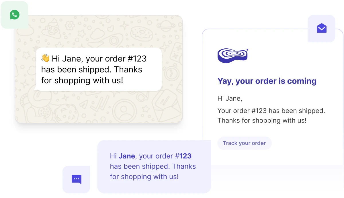This screenshot has height=198, width=344.
Task: Click the lavender SMS message bubble
Action: pyautogui.click(x=154, y=167)
